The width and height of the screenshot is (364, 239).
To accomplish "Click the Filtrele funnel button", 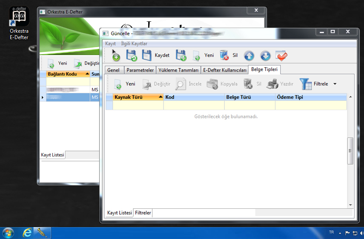I will click(314, 84).
